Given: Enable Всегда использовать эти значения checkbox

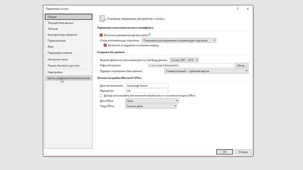Looking at the screenshot, I should tap(101, 95).
